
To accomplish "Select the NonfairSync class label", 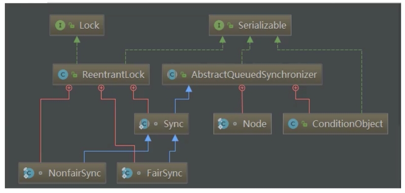I will click(75, 173).
